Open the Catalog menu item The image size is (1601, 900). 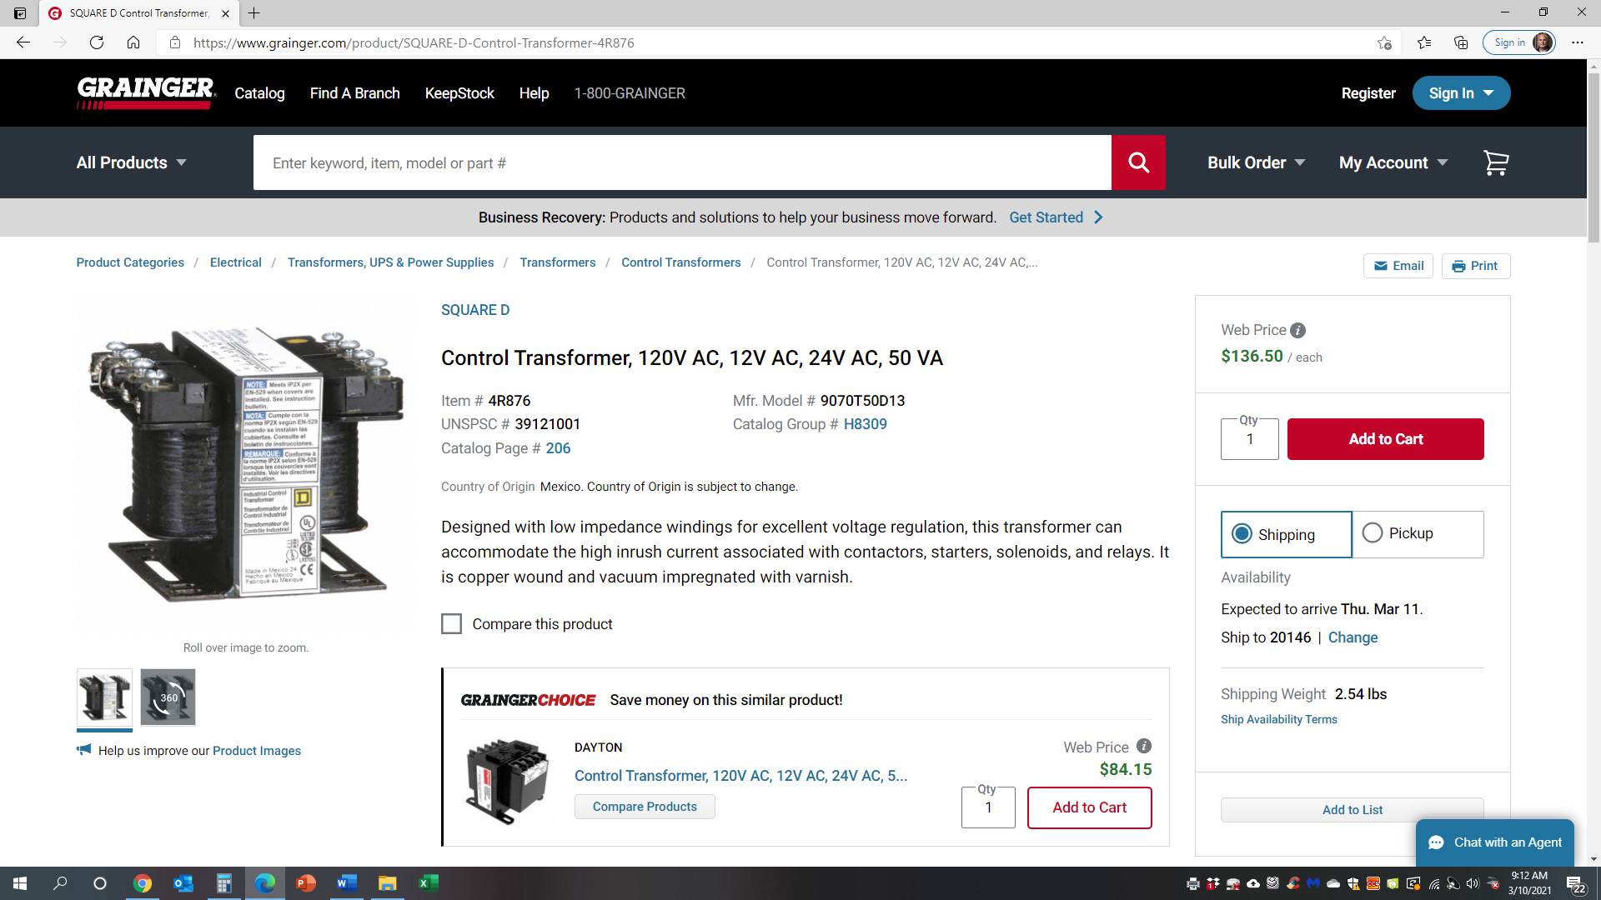[259, 93]
